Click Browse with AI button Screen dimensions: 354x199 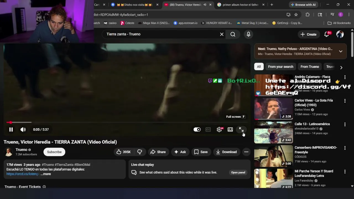[x=303, y=5]
